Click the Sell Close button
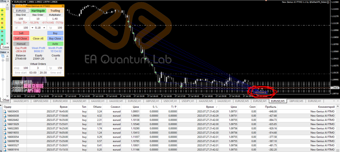Viewport: 340px width, 152px height. tap(21, 39)
